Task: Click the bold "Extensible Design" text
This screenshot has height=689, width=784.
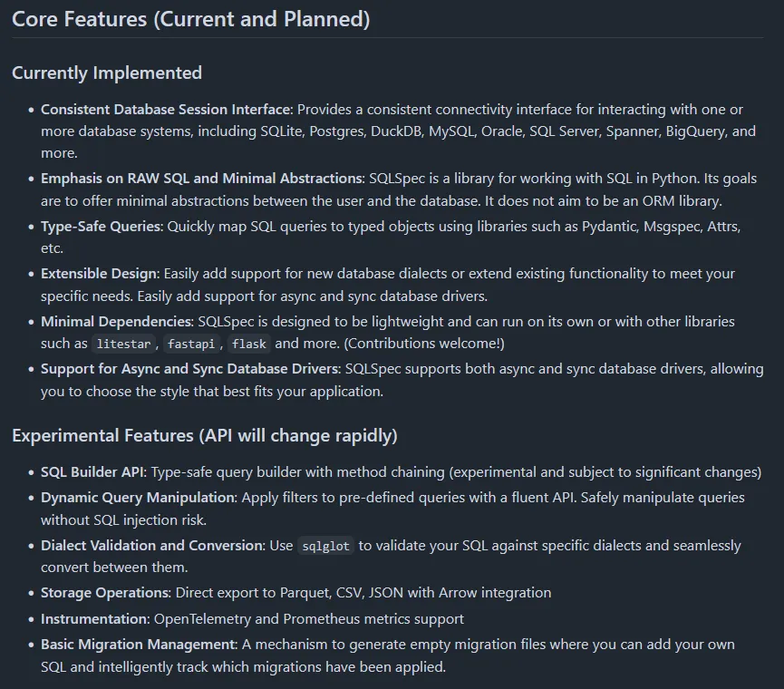Action: 100,273
